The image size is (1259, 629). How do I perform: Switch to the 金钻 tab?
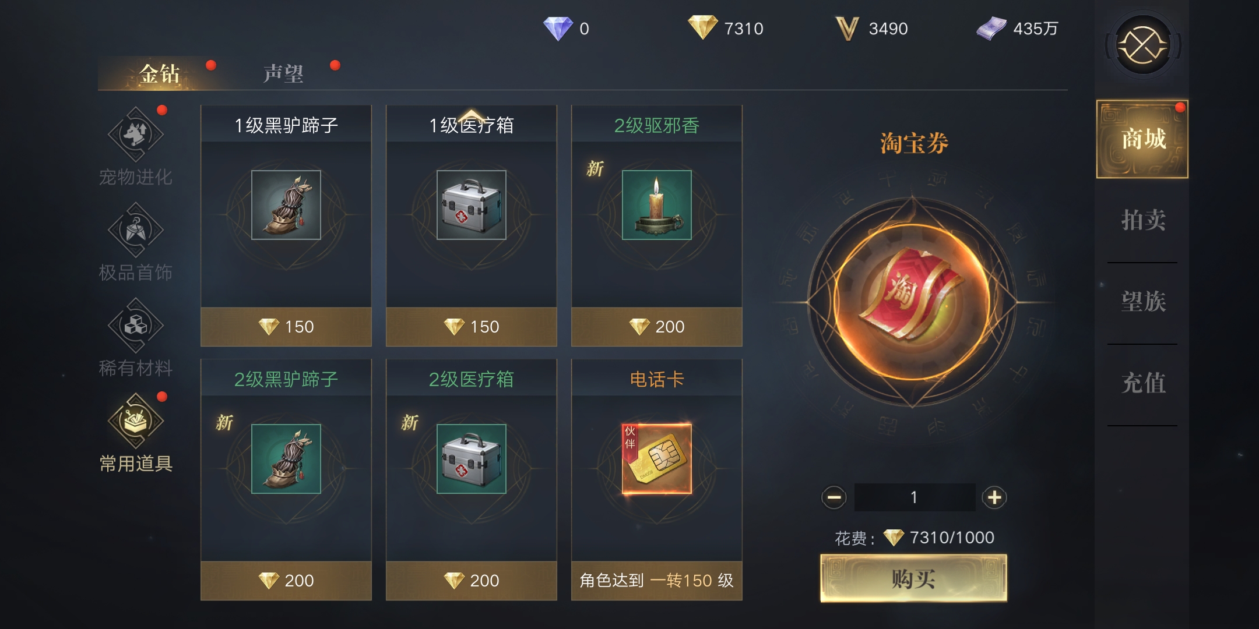tap(160, 74)
